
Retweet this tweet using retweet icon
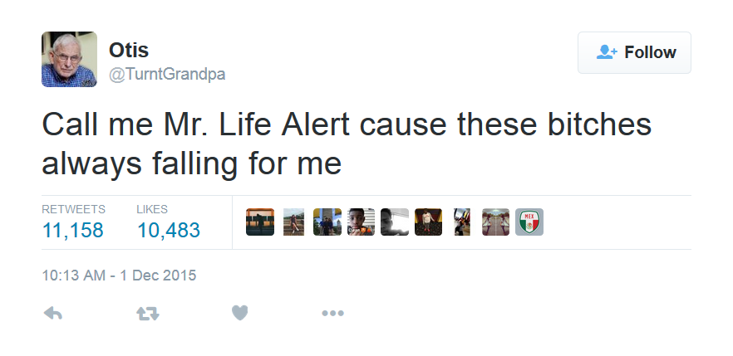(147, 313)
